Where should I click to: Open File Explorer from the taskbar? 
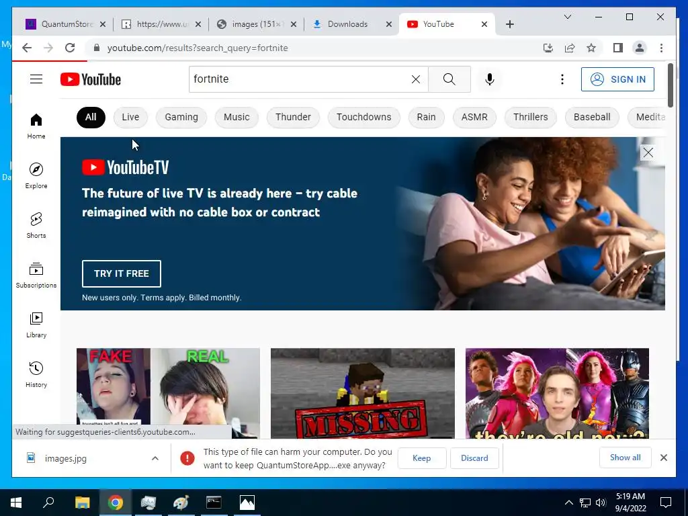point(82,503)
